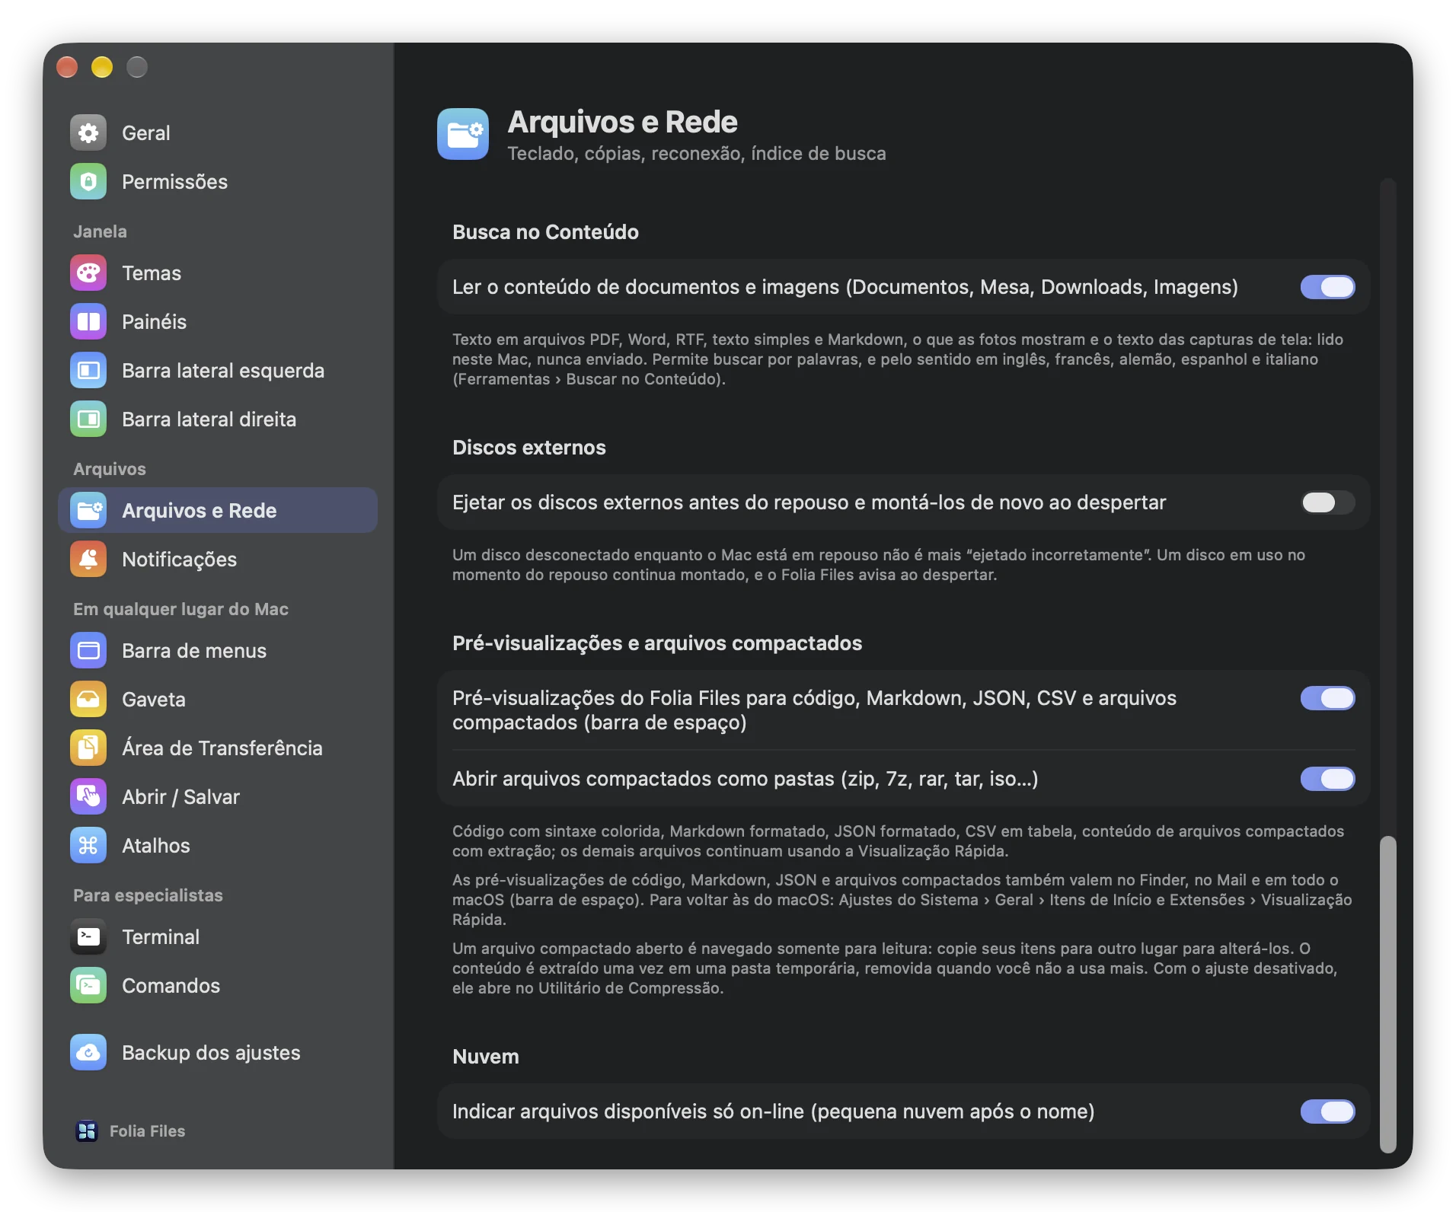
Task: Click Backup dos ajustes label
Action: (211, 1053)
